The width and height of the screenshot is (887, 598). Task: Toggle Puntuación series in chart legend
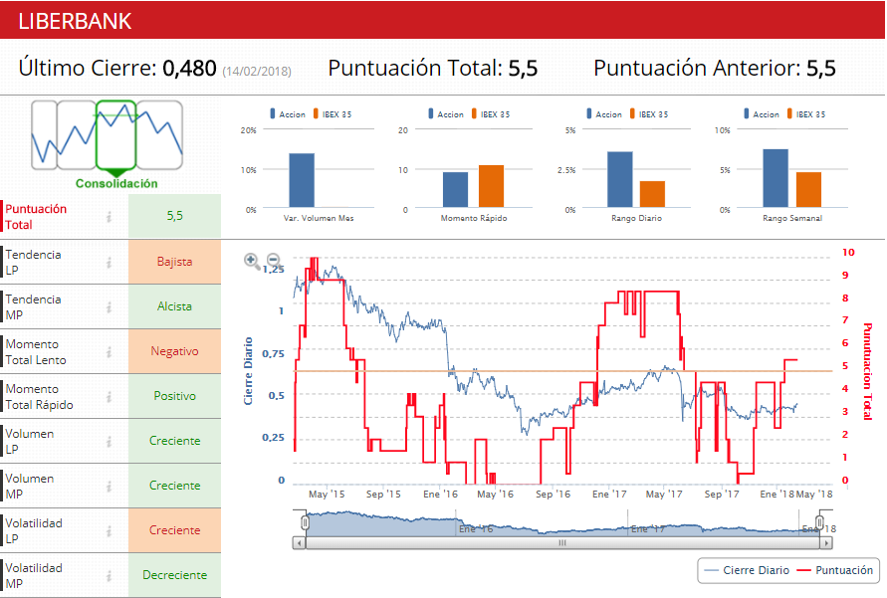tap(835, 570)
